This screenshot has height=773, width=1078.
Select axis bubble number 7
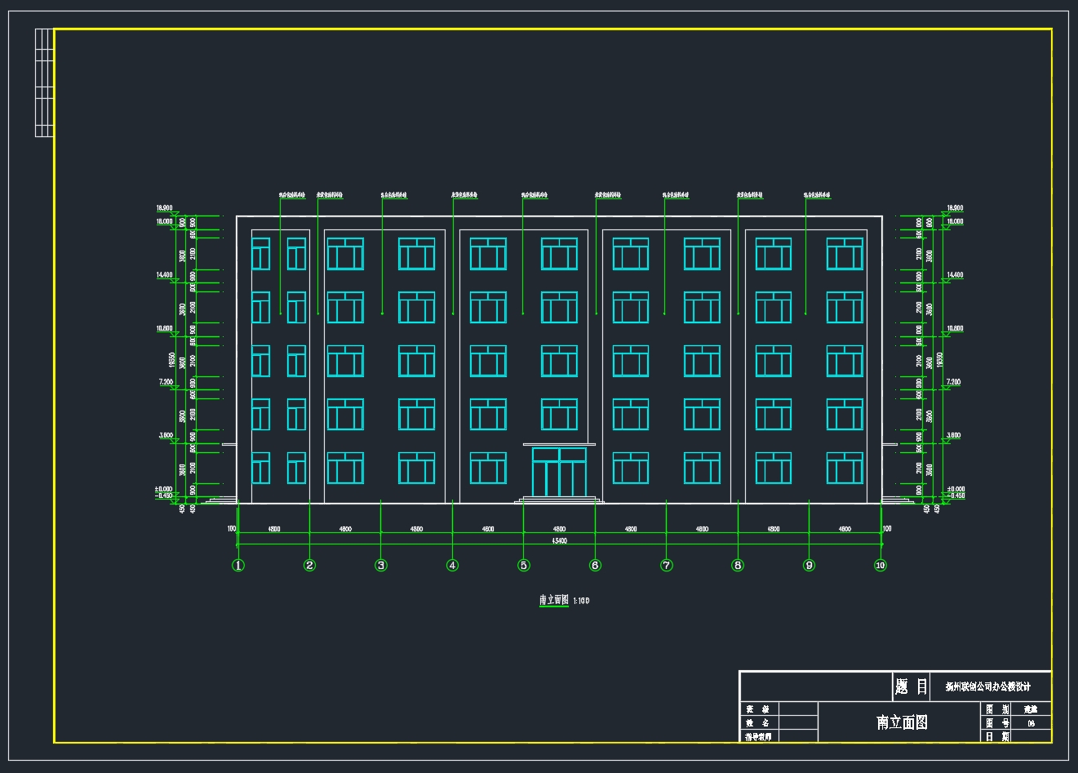(667, 565)
